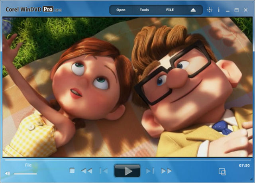Maximize the WinDVD window
This screenshot has height=183, width=255.
(237, 10)
